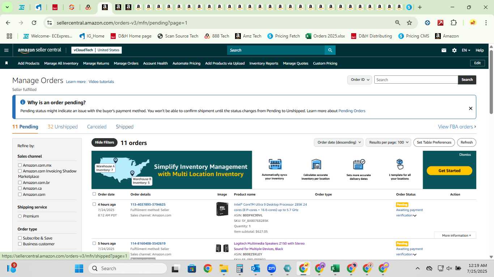Check Amazon.com Invoicing Shadow Marketplace

pyautogui.click(x=20, y=171)
